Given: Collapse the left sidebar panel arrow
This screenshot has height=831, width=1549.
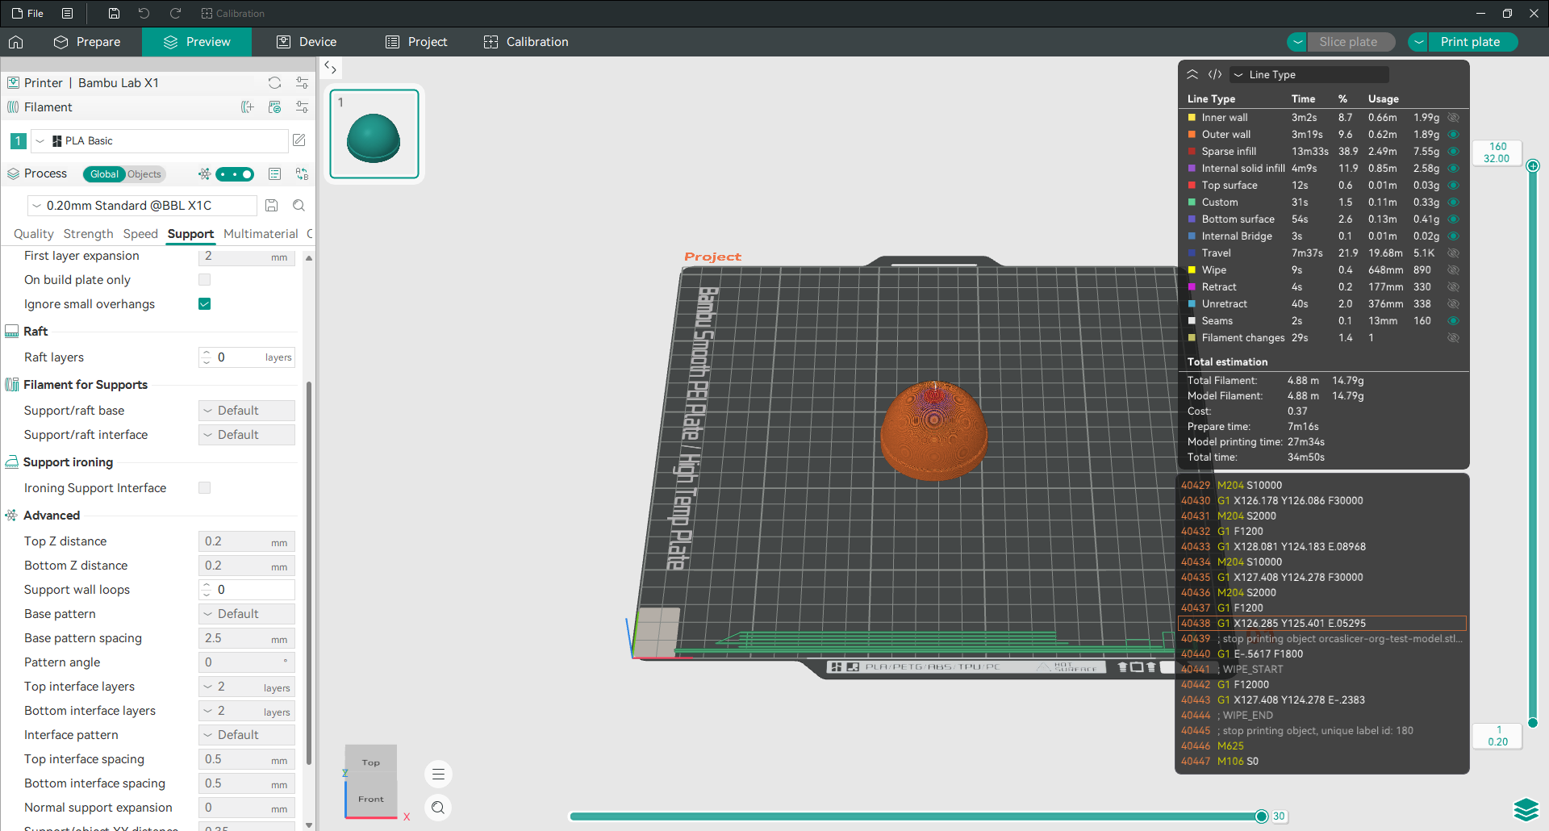Looking at the screenshot, I should pos(330,68).
